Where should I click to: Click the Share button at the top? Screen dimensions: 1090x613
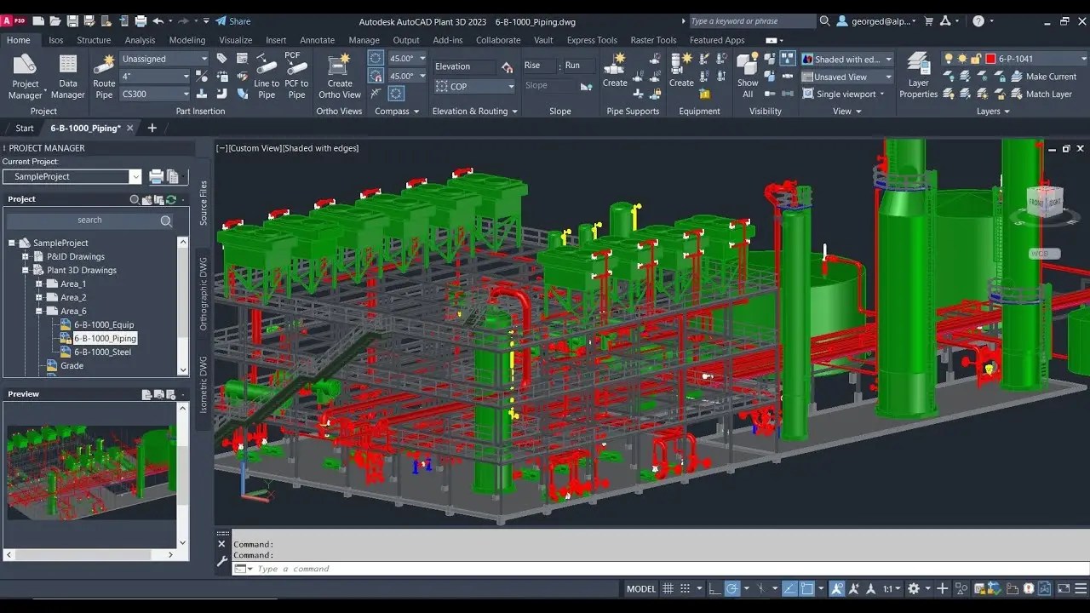pos(232,20)
